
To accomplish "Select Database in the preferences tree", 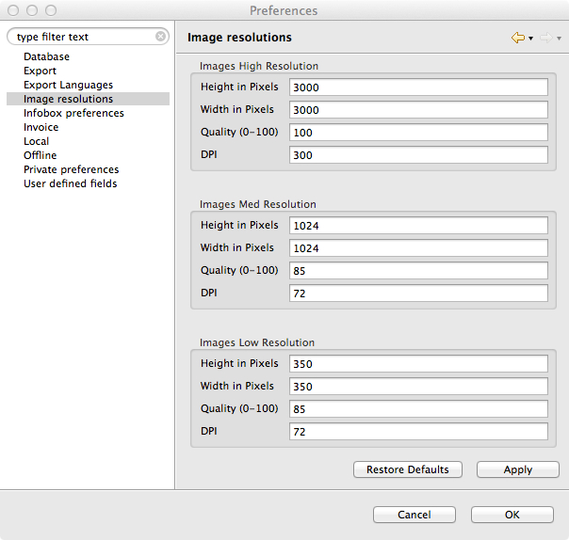I will 46,56.
